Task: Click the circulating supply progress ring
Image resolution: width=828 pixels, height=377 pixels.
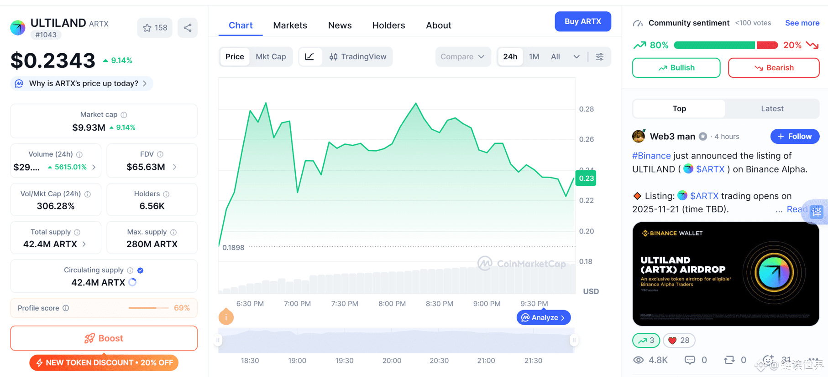Action: 132,282
